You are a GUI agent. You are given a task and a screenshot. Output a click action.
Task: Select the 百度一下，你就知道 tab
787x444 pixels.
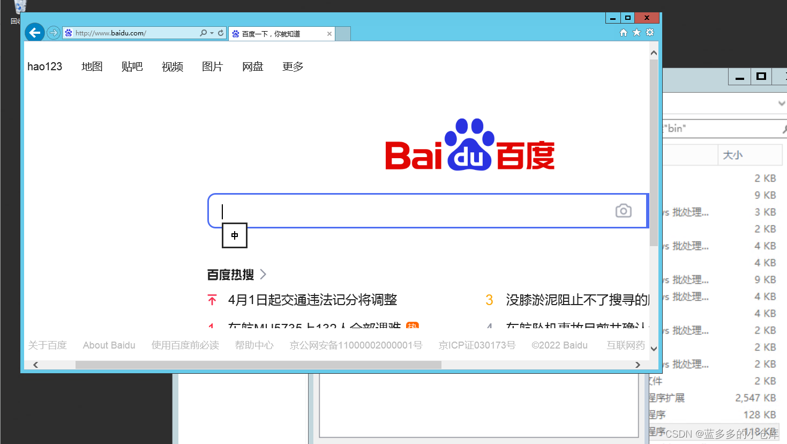(282, 34)
